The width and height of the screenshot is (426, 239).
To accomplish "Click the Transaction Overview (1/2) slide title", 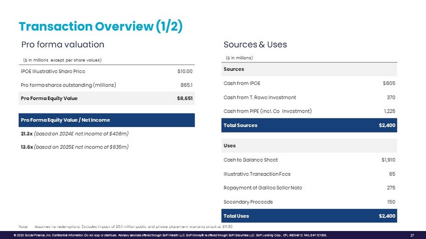I will point(100,25).
